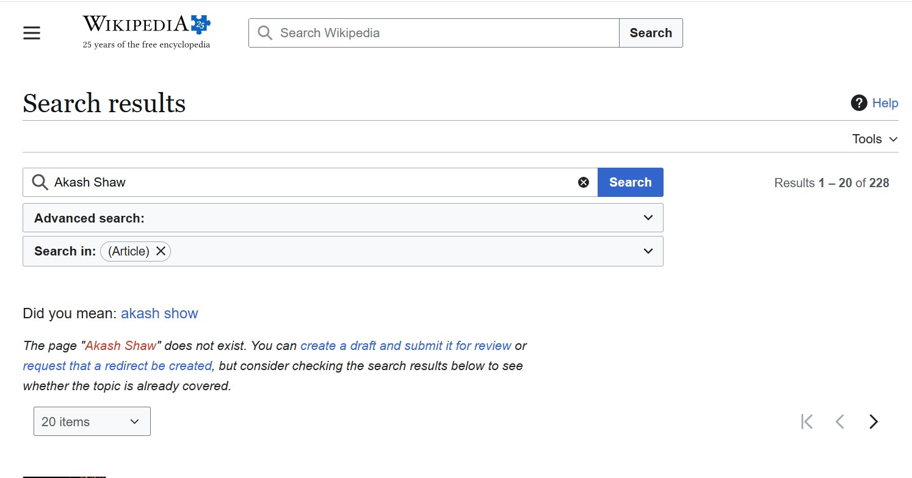Image resolution: width=912 pixels, height=478 pixels.
Task: Click the blue Search button
Action: click(630, 182)
